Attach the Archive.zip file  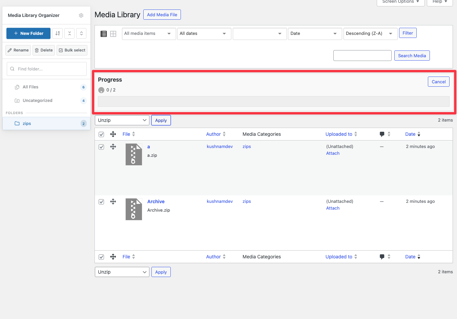point(332,208)
